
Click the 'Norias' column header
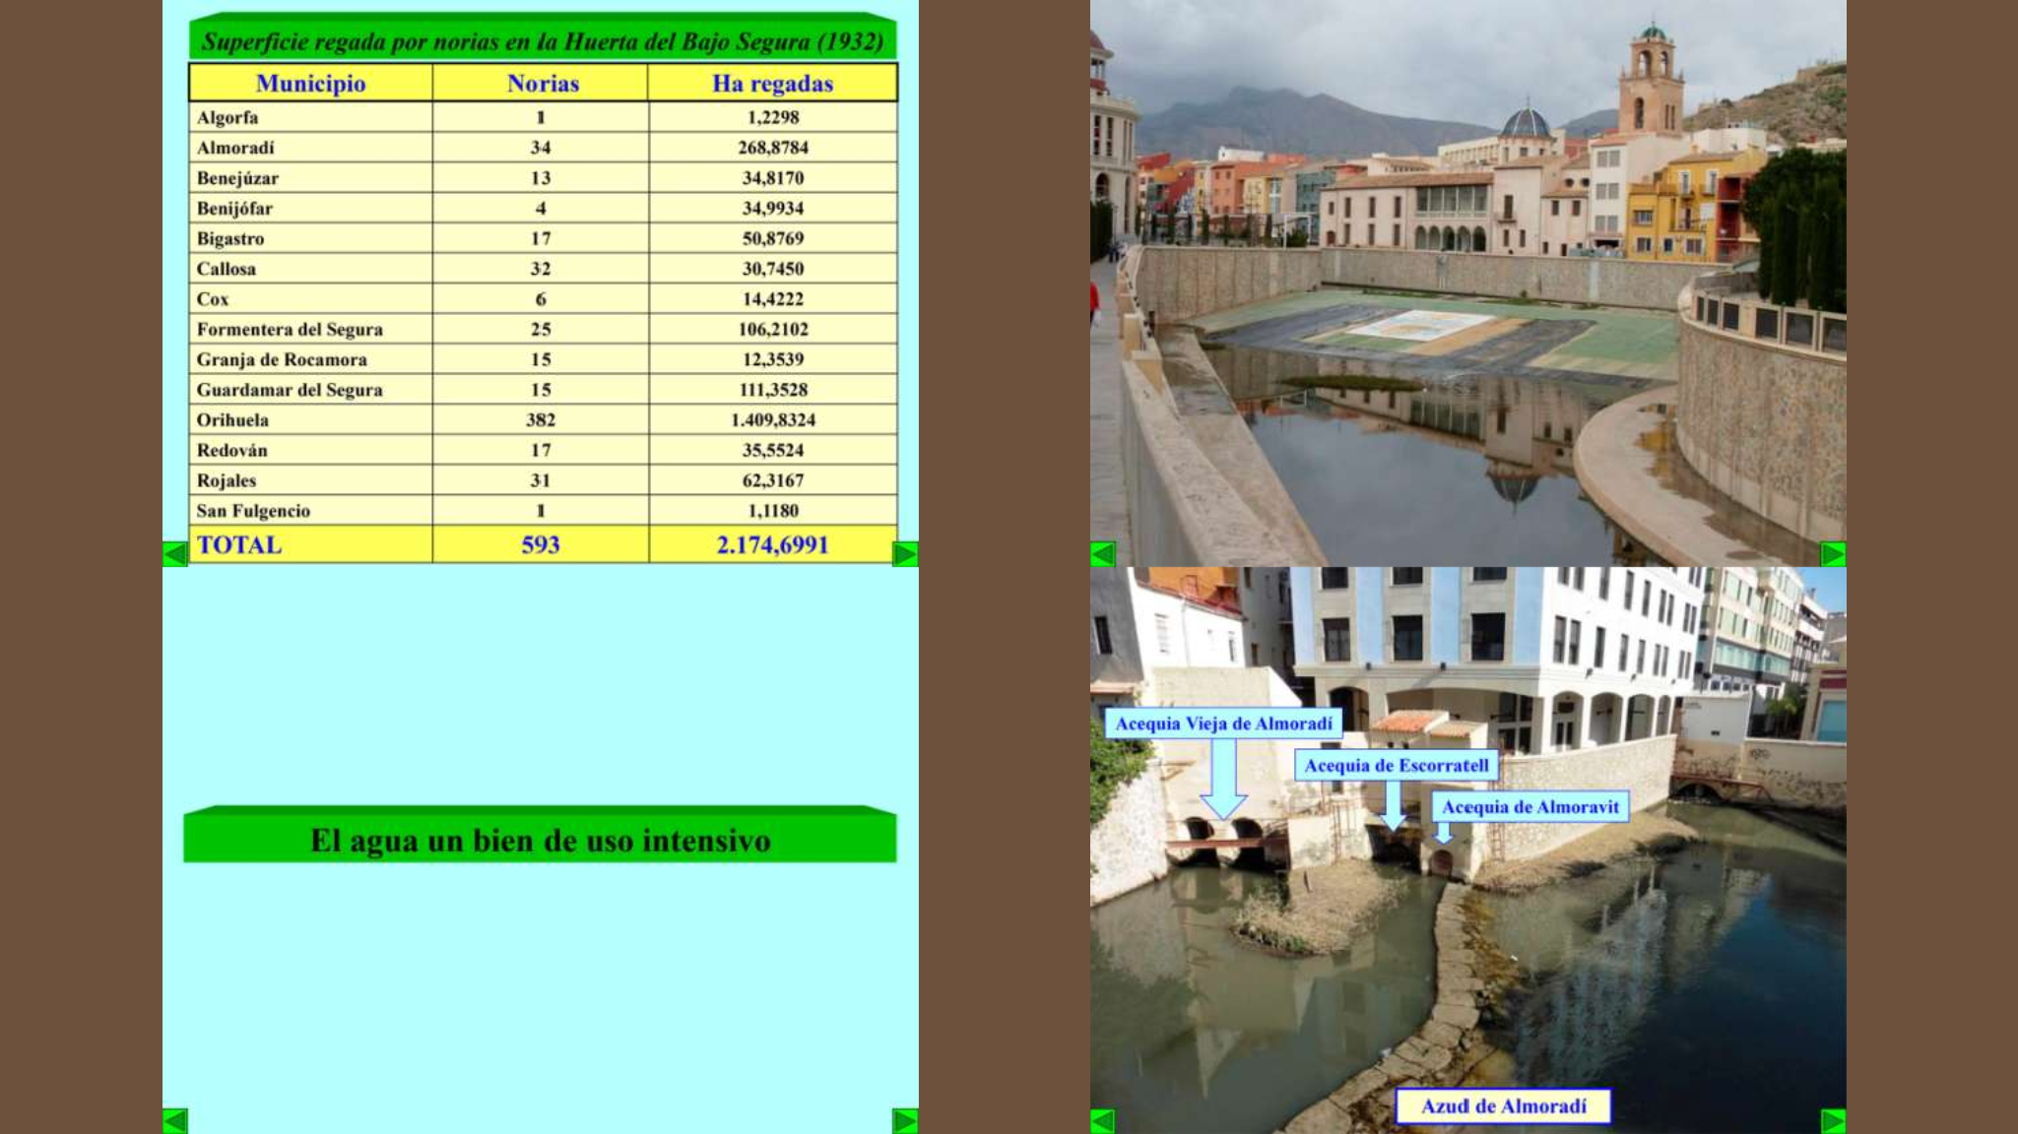[542, 83]
